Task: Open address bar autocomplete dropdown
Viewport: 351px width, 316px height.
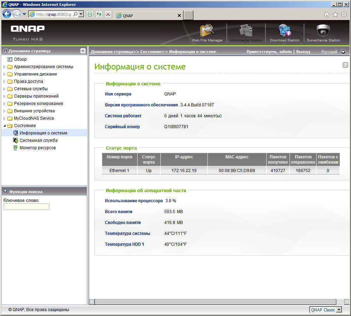Action: 81,14
